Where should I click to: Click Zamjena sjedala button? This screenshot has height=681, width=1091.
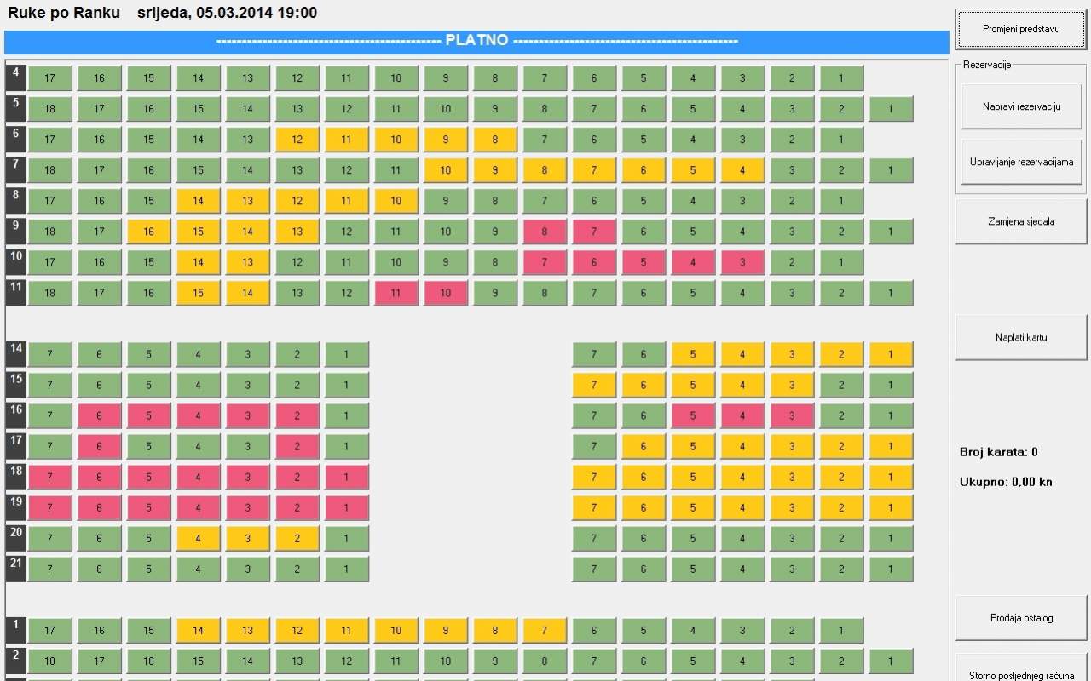click(1020, 221)
